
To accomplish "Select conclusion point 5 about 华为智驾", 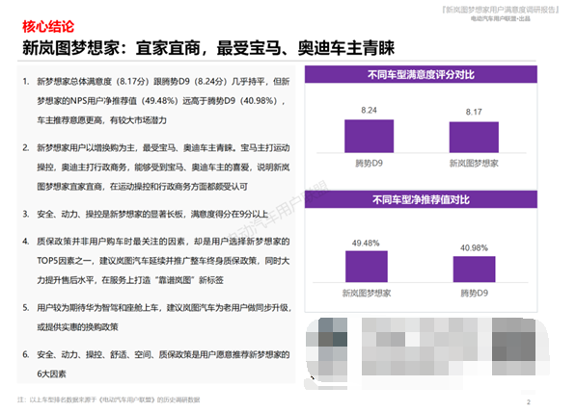I will pos(156,317).
